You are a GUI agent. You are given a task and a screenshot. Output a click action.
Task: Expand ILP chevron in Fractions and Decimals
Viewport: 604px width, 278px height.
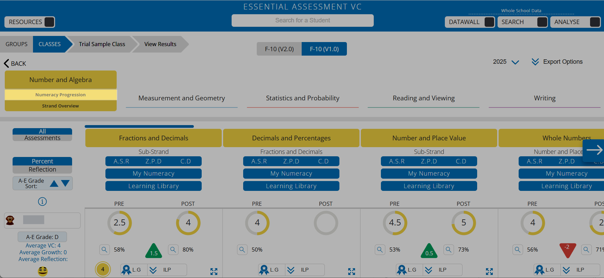click(x=153, y=270)
